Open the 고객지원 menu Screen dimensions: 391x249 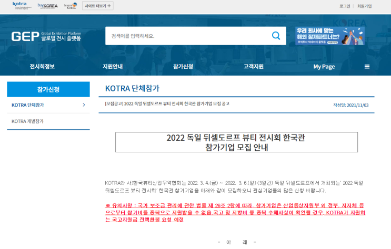pos(254,67)
